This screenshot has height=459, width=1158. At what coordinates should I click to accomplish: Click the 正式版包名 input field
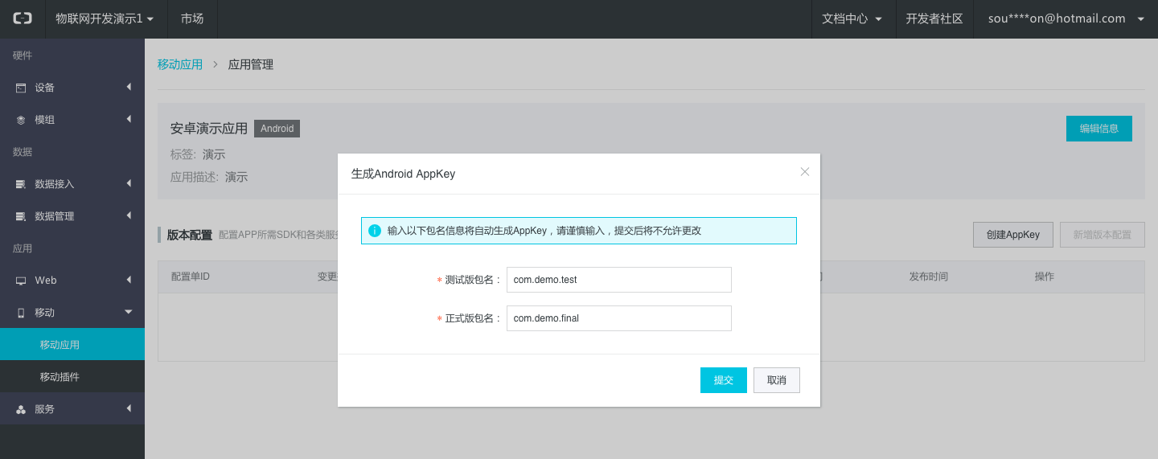pyautogui.click(x=618, y=318)
